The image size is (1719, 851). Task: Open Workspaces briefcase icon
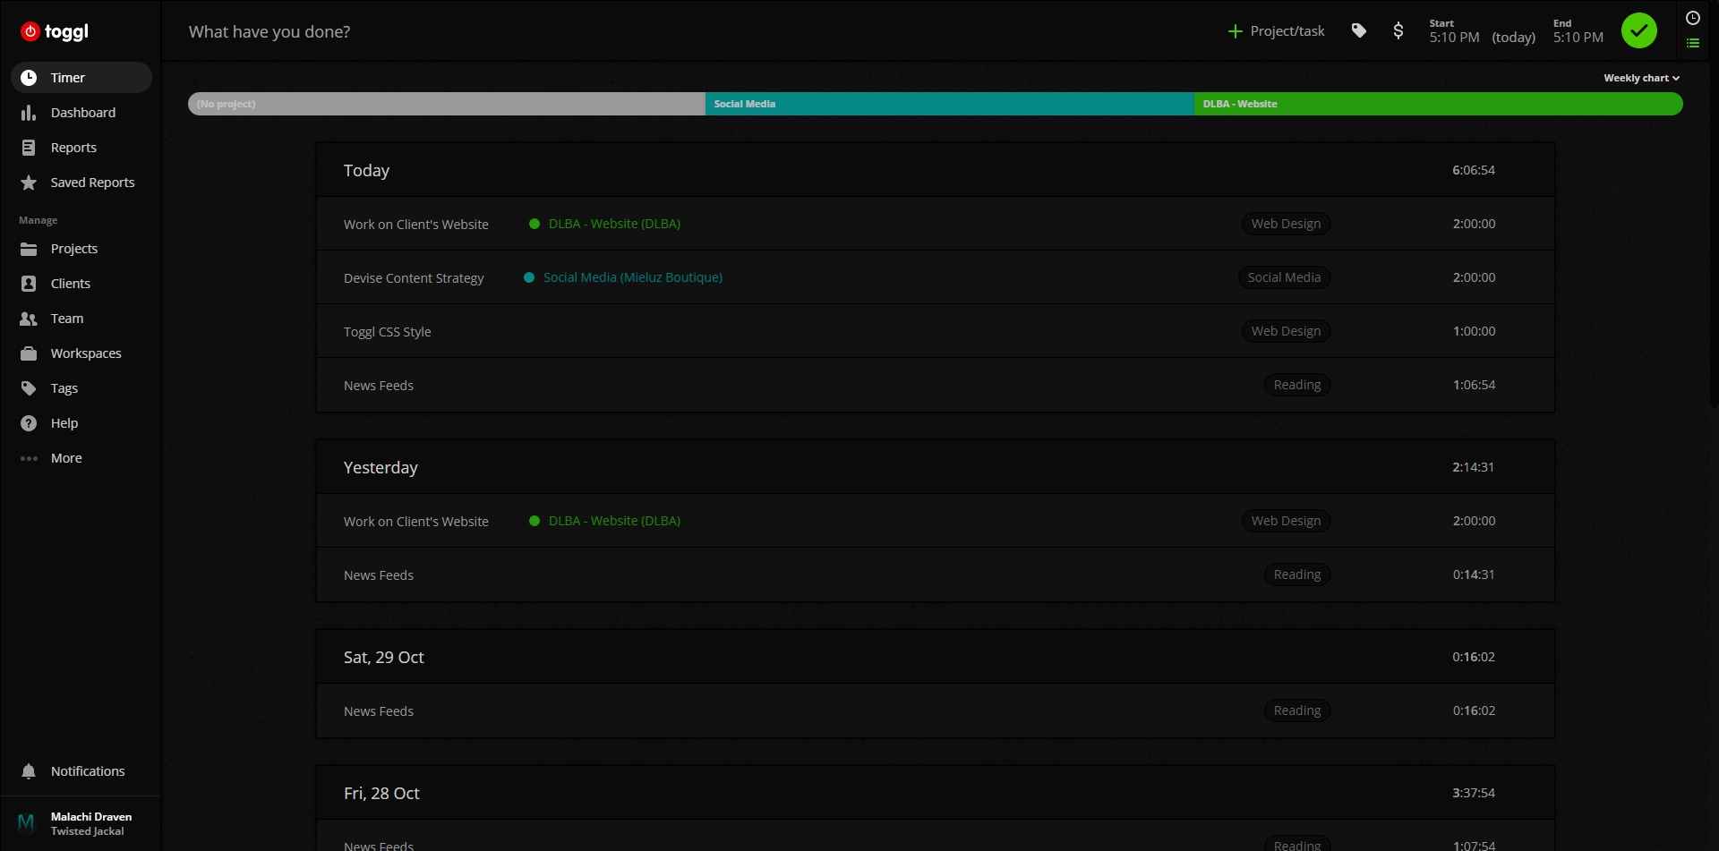(29, 353)
